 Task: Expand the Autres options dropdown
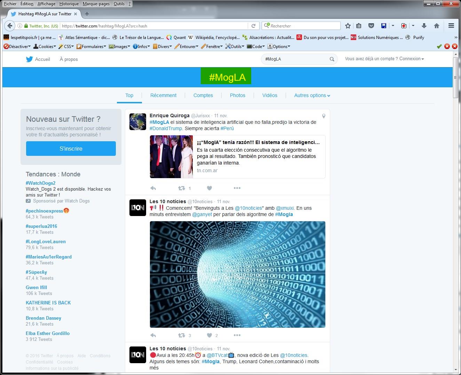point(312,95)
